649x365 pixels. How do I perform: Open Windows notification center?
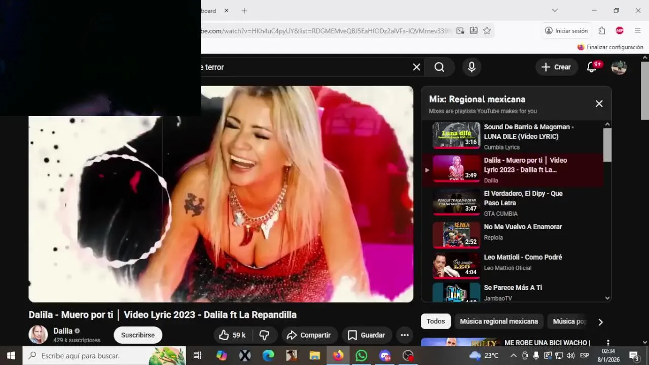(634, 355)
